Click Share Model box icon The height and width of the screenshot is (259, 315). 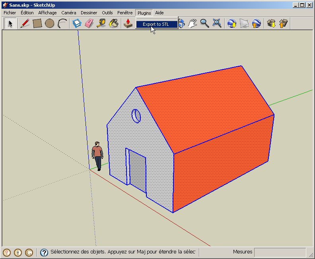point(284,23)
